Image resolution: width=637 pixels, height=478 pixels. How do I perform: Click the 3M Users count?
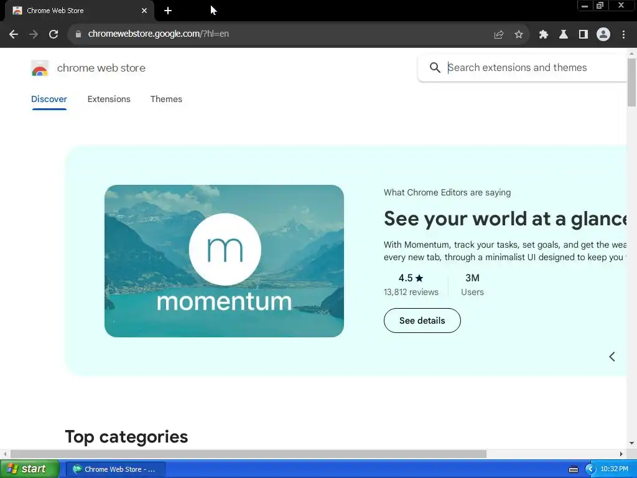[473, 284]
